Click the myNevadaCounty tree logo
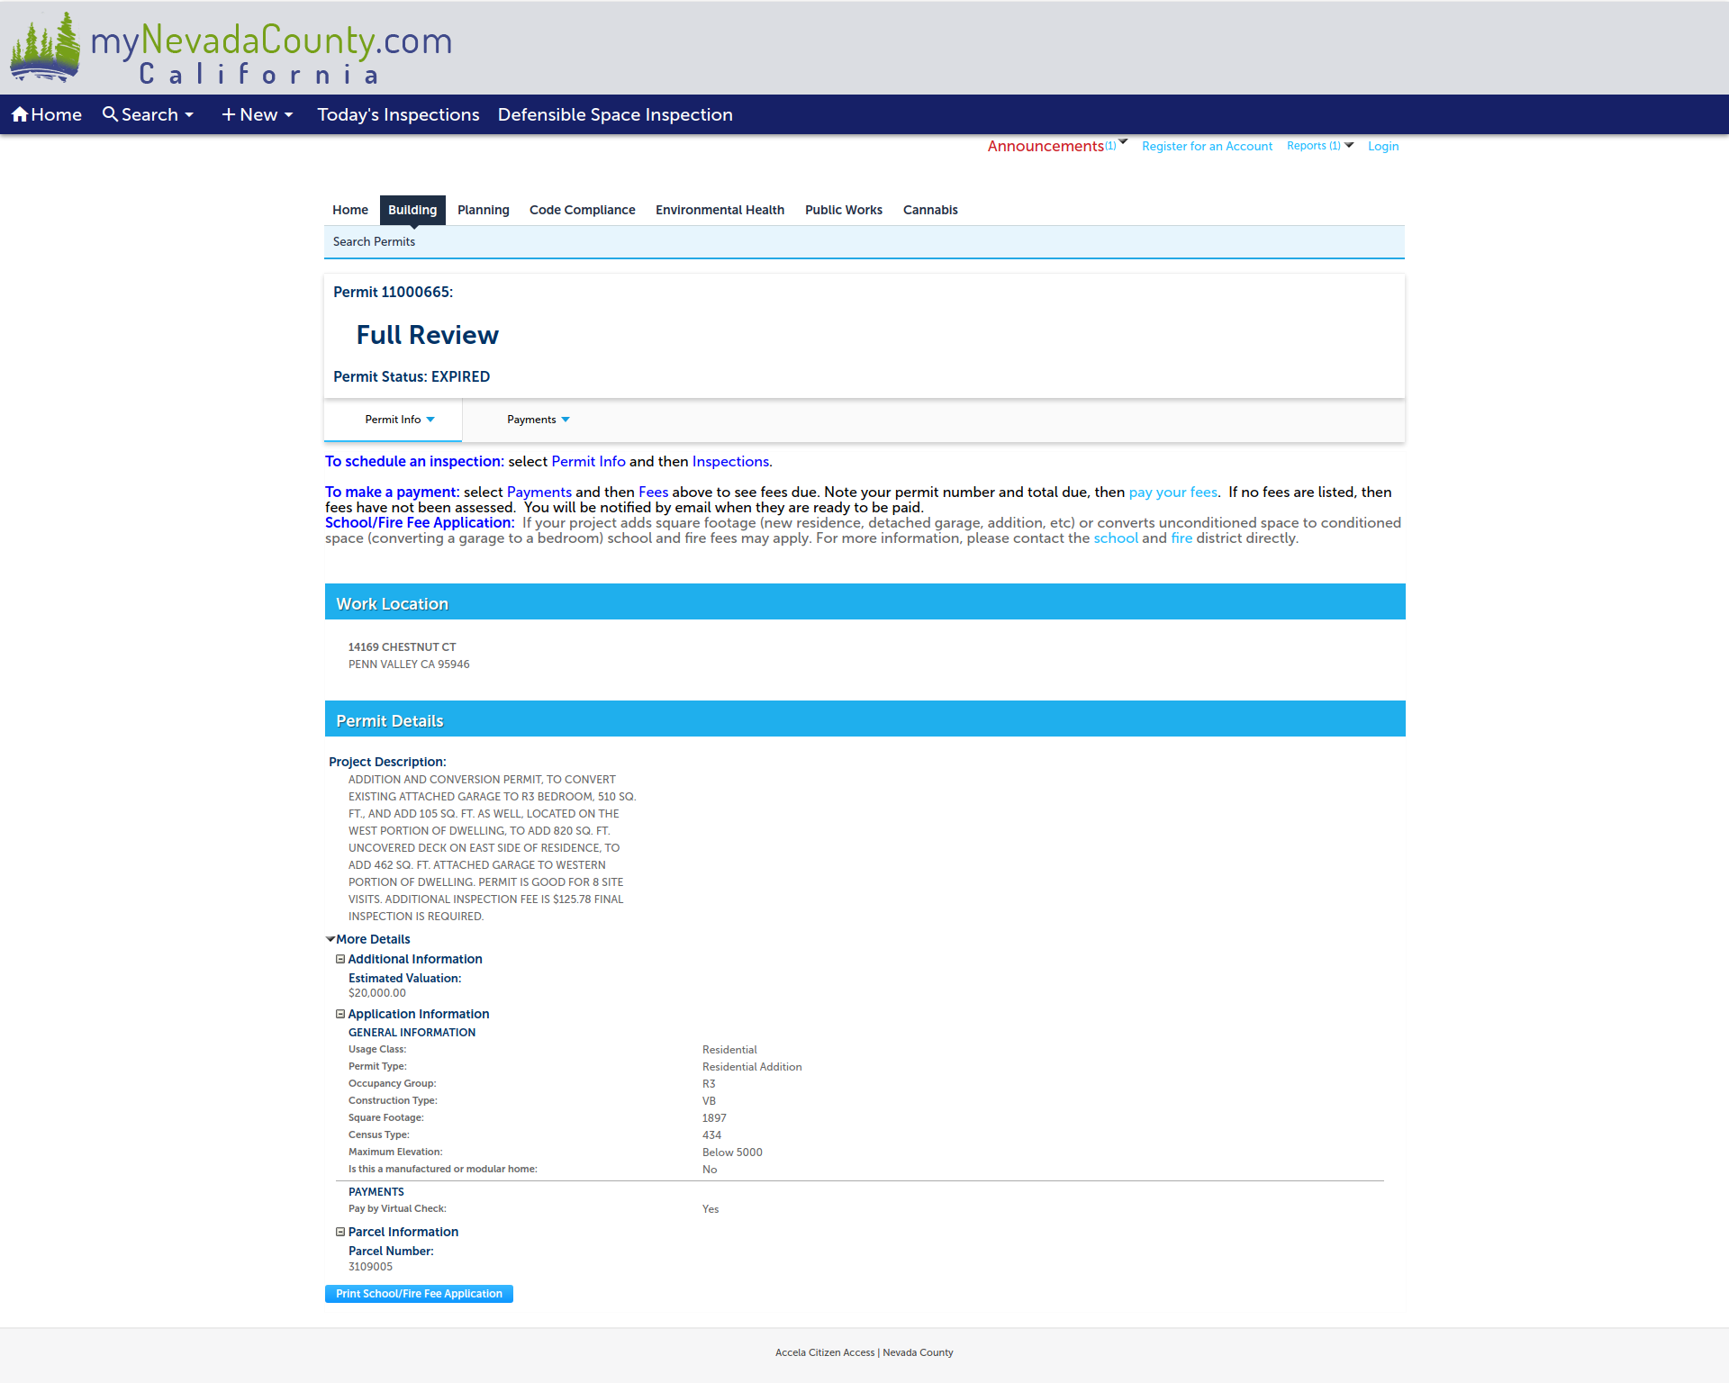 [45, 47]
